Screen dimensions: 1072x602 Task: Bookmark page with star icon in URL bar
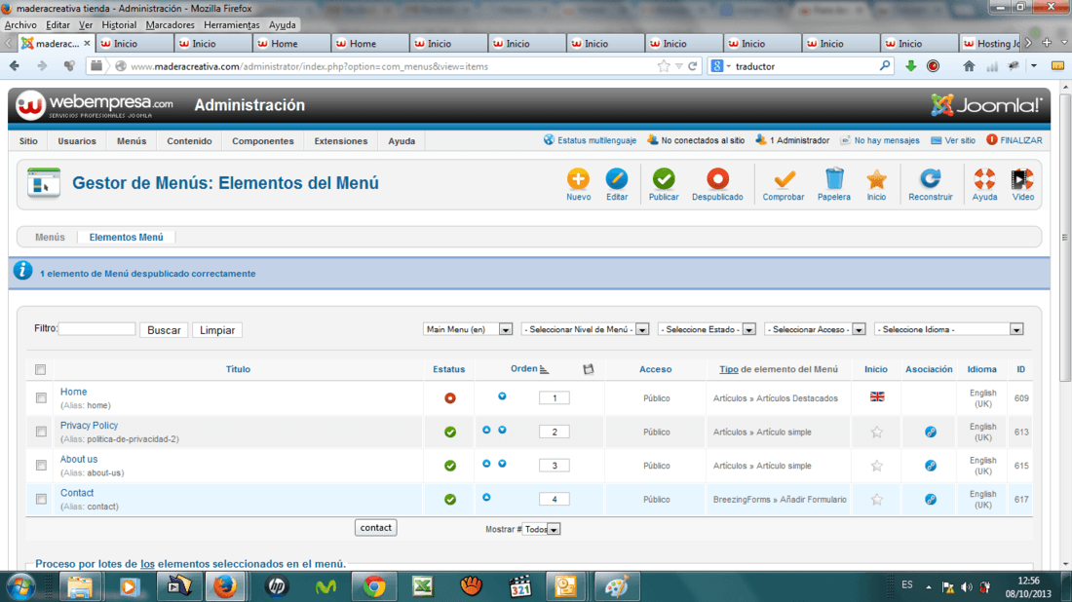click(663, 66)
